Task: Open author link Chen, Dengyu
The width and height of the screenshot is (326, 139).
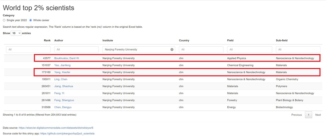Action: (x=63, y=107)
